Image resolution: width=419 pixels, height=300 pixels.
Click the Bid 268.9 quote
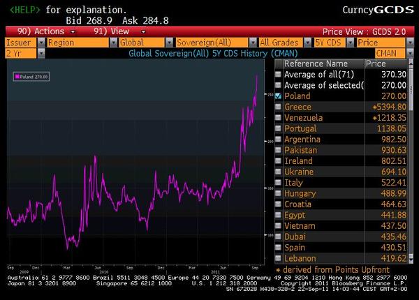click(x=89, y=20)
